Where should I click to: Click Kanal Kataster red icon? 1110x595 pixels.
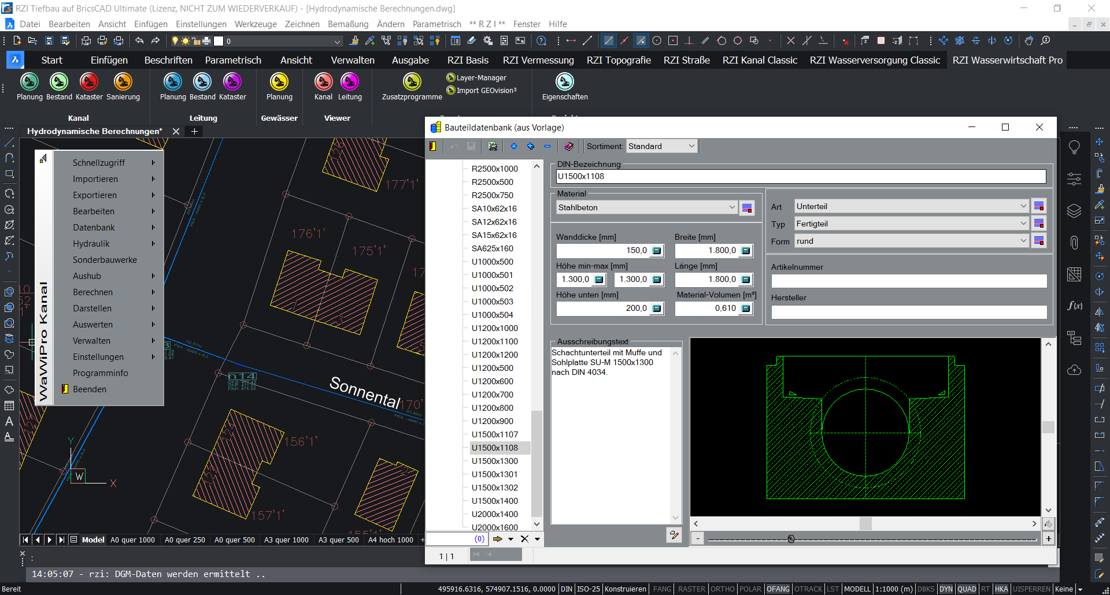[89, 81]
